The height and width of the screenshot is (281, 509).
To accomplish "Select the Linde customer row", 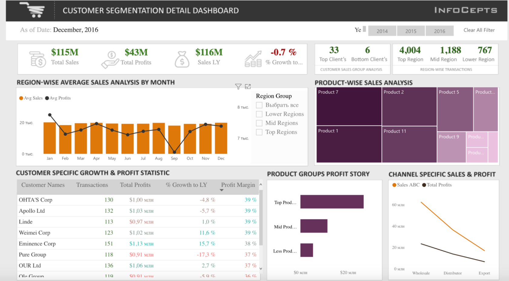I will click(138, 222).
